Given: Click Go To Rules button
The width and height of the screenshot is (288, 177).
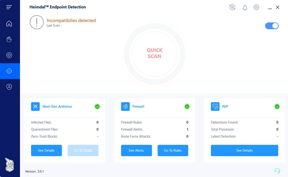Looking at the screenshot, I should [x=173, y=150].
